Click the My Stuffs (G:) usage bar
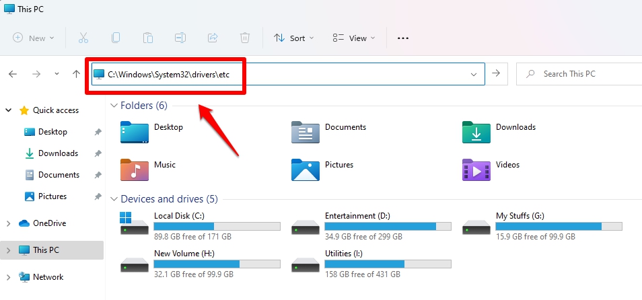The image size is (642, 300). tap(559, 226)
